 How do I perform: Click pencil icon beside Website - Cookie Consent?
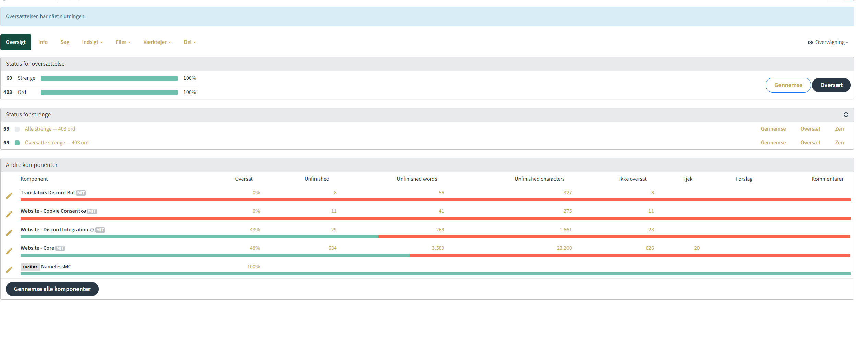pyautogui.click(x=9, y=214)
